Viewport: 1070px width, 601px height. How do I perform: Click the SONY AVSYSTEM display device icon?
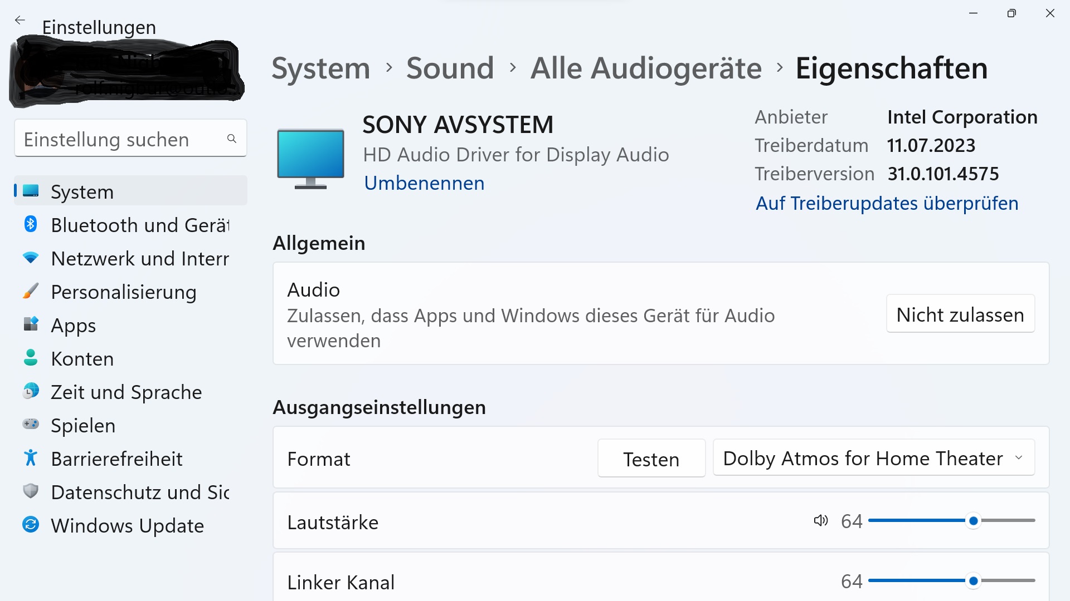(310, 159)
